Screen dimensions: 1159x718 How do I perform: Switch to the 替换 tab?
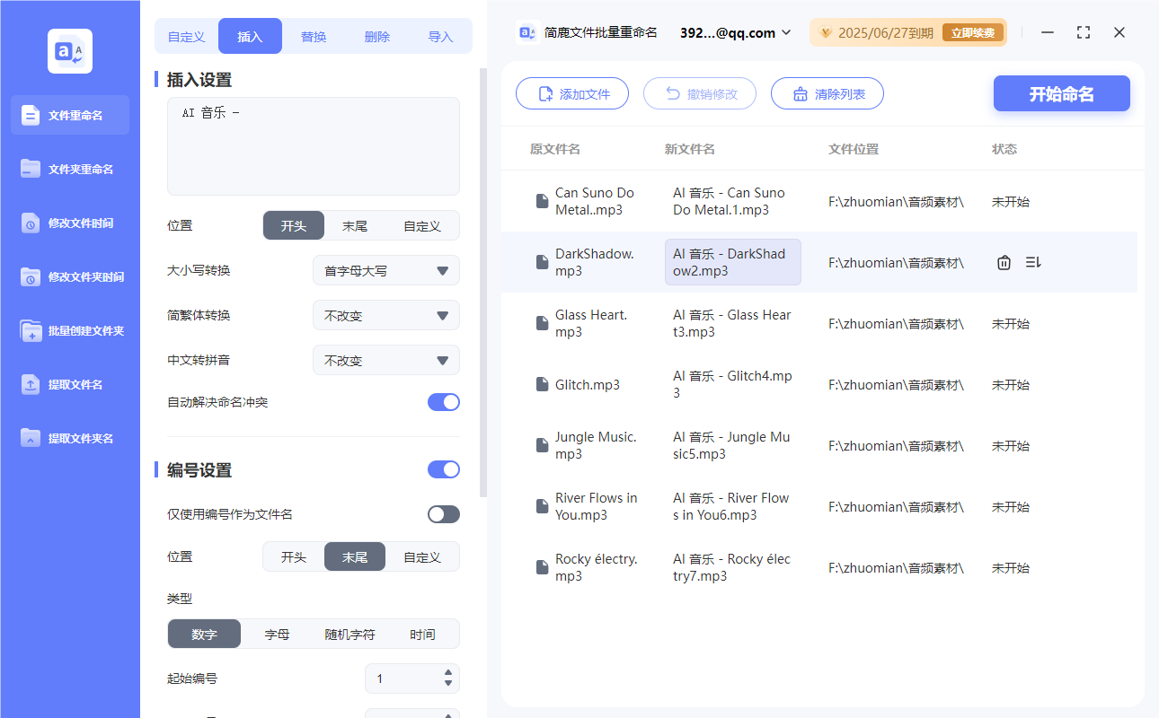(314, 36)
